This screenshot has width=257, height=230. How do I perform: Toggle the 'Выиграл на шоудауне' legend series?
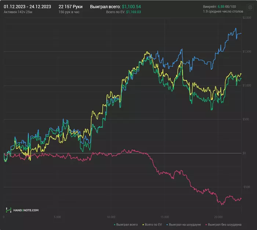pos(184,224)
